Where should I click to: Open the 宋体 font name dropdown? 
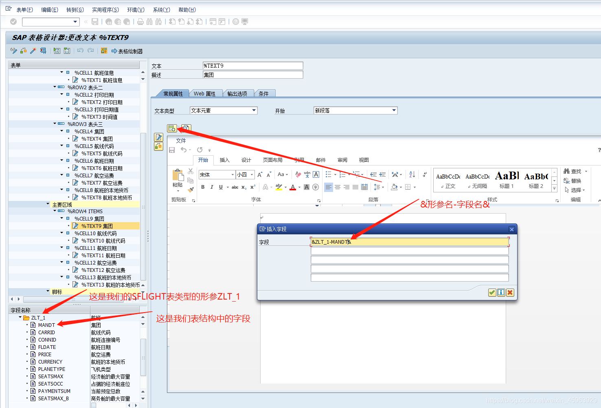click(x=233, y=174)
